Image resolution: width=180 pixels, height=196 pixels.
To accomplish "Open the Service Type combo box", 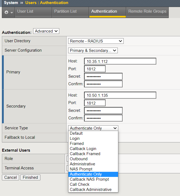I will click(x=93, y=128).
